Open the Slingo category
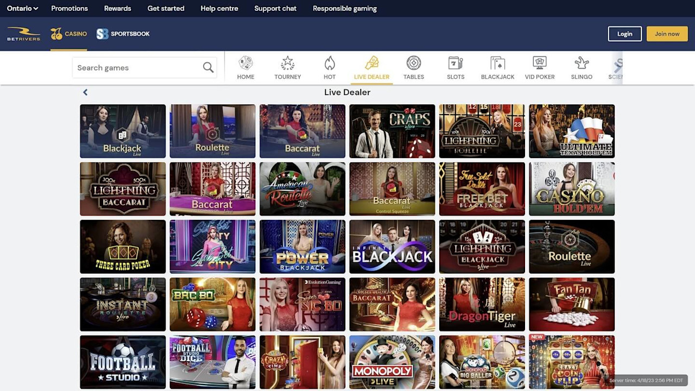Image resolution: width=695 pixels, height=391 pixels. [582, 68]
